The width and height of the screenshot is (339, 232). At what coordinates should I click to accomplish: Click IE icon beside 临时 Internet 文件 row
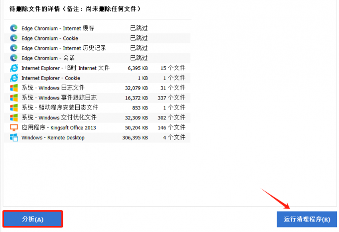click(x=14, y=68)
